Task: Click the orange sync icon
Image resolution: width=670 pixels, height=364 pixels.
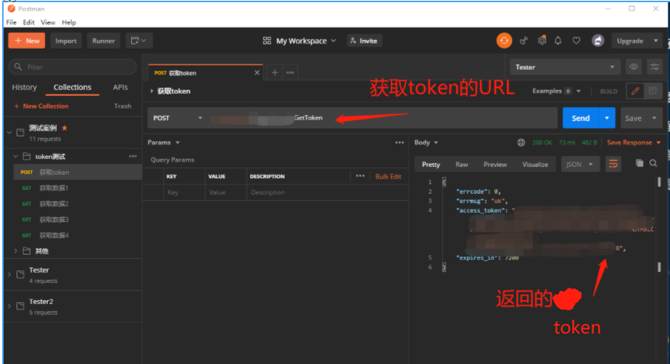Action: (504, 41)
